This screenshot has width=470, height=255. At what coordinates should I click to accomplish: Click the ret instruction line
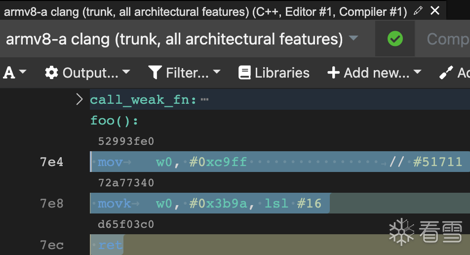(111, 245)
